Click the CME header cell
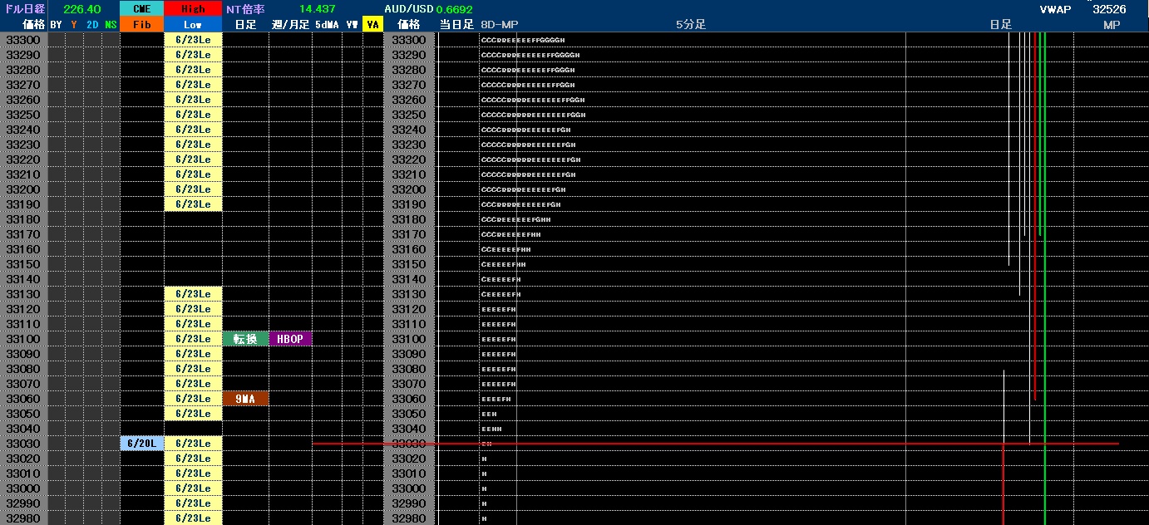1149x525 pixels. click(x=142, y=8)
